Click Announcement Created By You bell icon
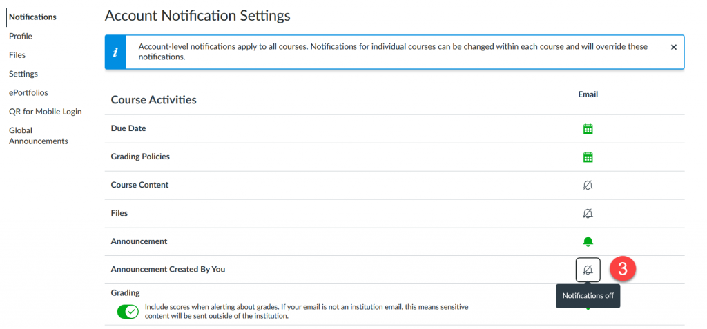The height and width of the screenshot is (329, 707). tap(588, 270)
